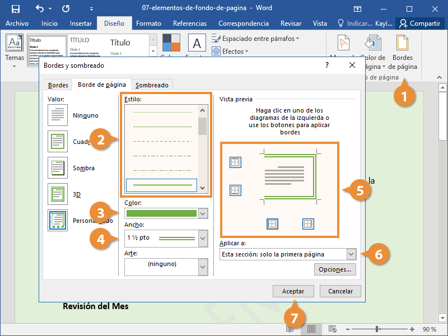Select the Sombra border setting icon
The width and height of the screenshot is (448, 336).
(58, 168)
